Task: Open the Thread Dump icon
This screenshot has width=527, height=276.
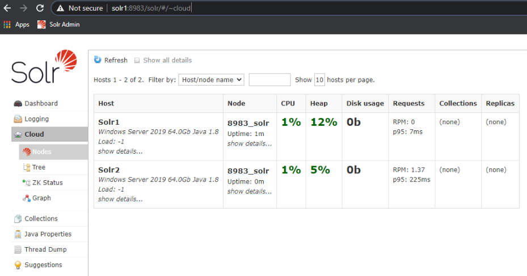Action: (18, 249)
